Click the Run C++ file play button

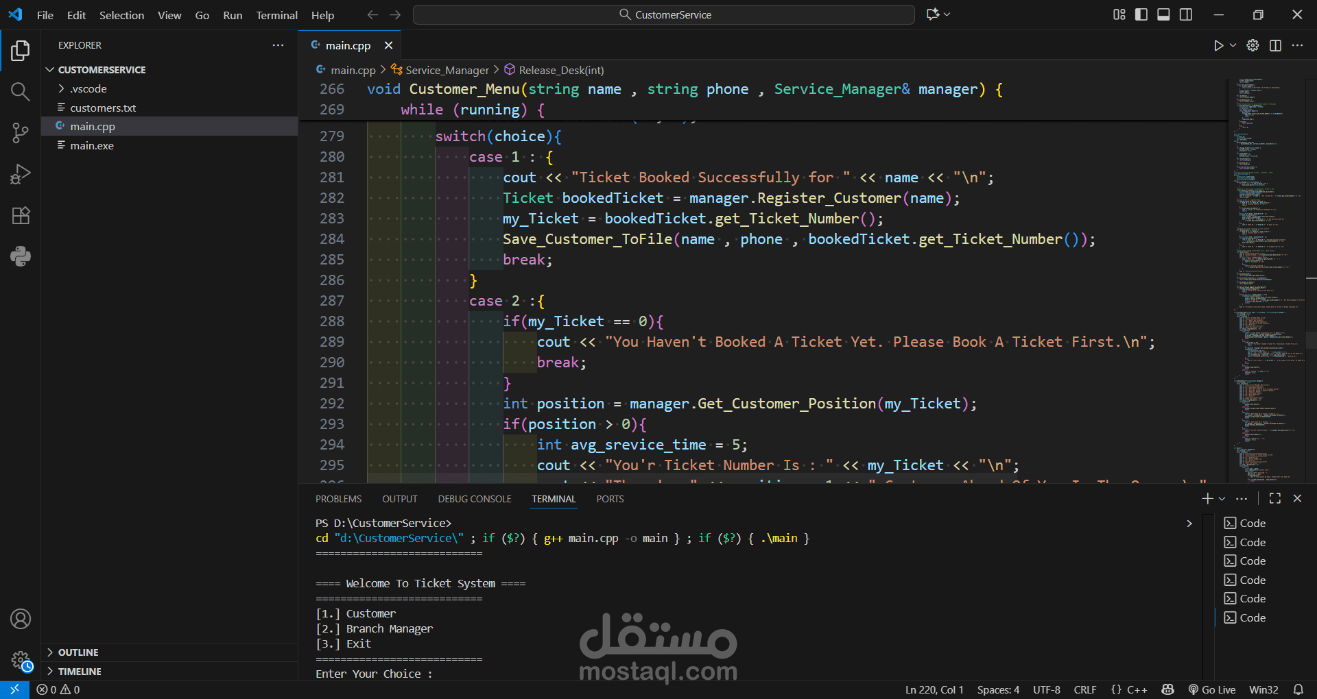point(1218,45)
